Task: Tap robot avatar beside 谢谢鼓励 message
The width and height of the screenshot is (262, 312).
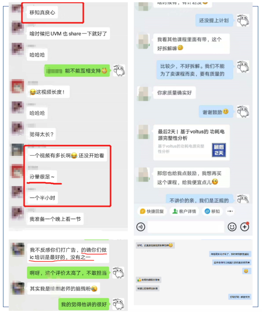Action: pos(243,111)
